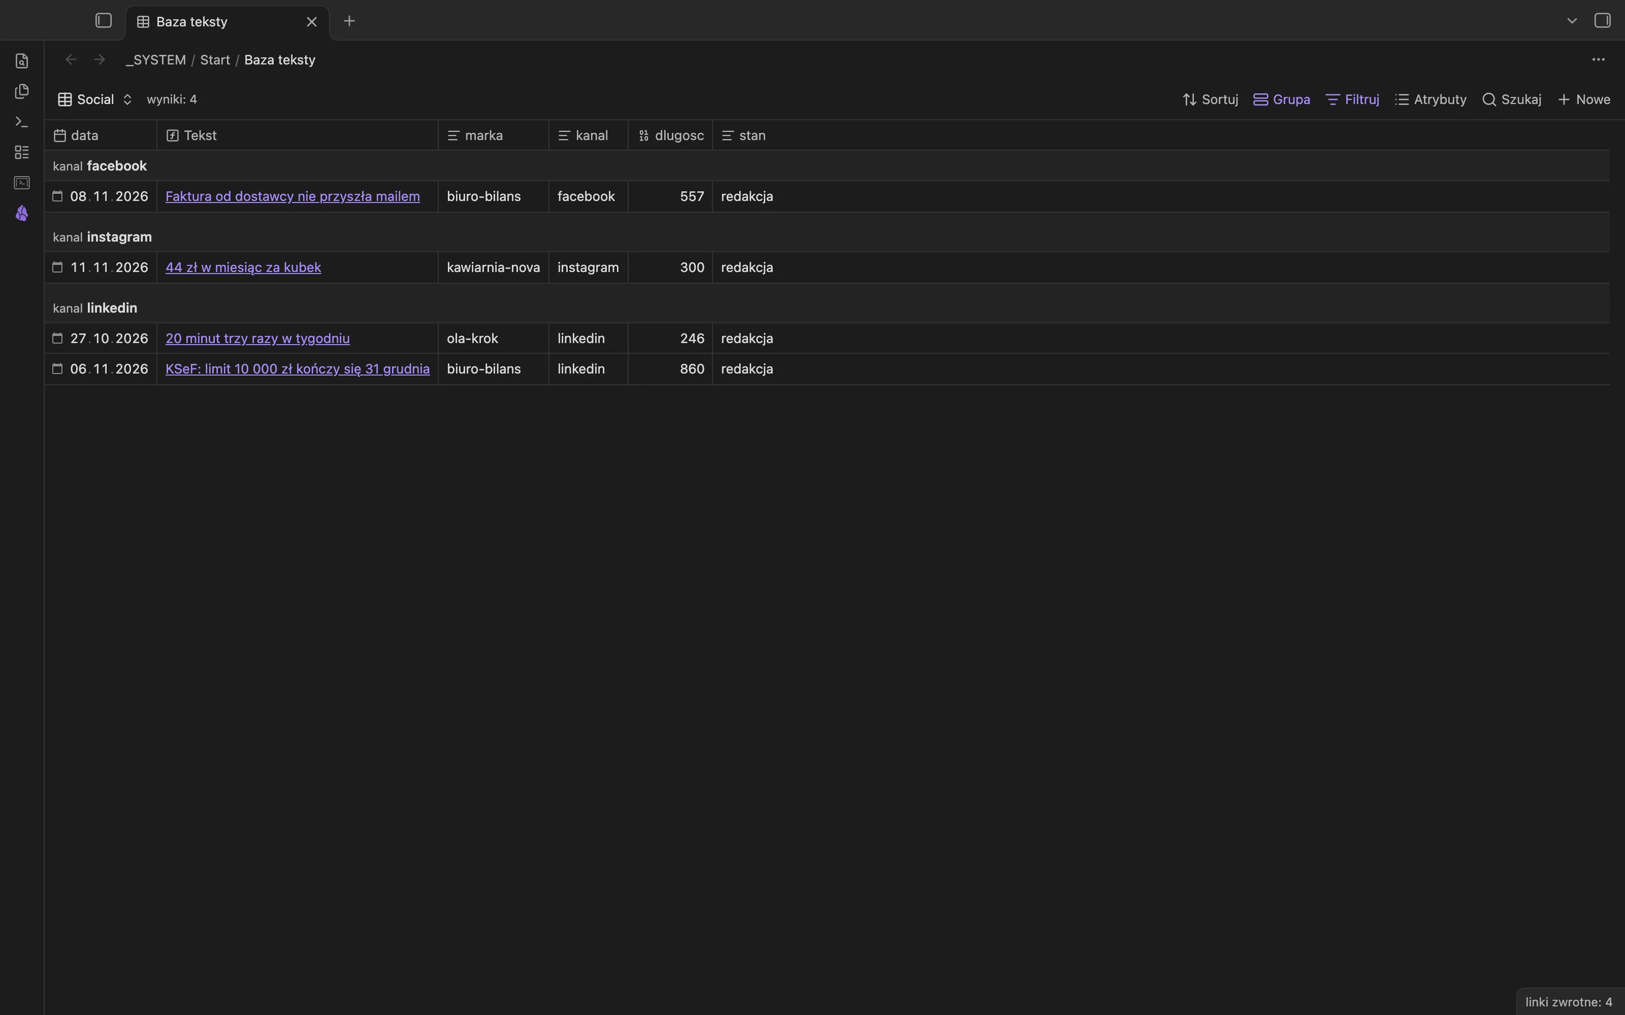Screen dimensions: 1625x1015
Task: Toggle the right sidebar panel icon
Action: coord(1602,21)
